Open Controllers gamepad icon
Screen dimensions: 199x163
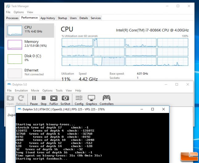[x=106, y=98]
